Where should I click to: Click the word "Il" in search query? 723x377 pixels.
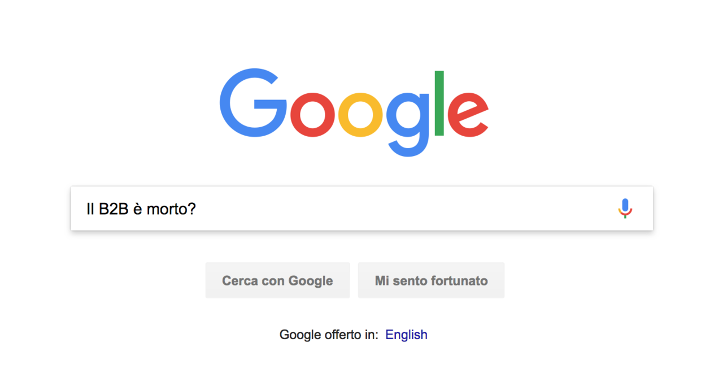point(90,209)
